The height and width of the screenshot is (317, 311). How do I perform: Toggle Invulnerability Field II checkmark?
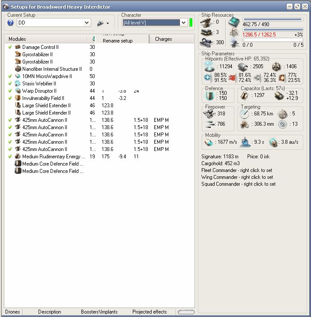[x=10, y=98]
